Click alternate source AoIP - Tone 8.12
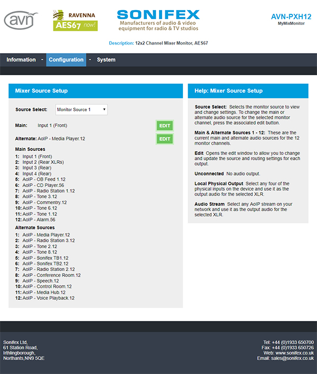 point(40,252)
